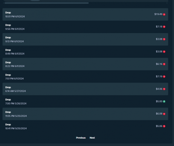The image size is (174, 146).
Task: Select the Drop label dated 9:13 PM 6/1/2024
Action: [8, 38]
